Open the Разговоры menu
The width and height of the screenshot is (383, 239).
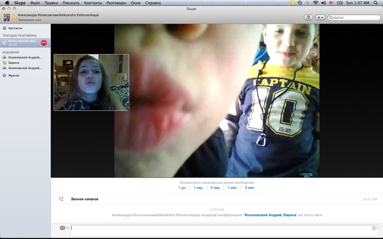point(116,3)
